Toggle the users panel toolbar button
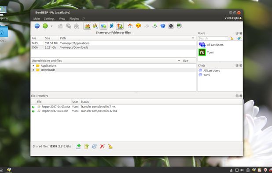272x173 pixels. 87,26
